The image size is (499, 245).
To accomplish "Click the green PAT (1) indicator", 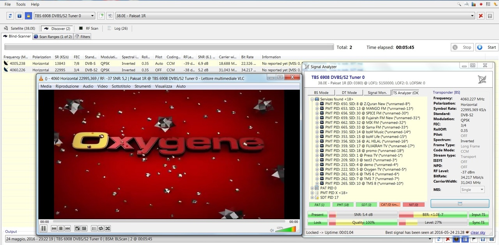I will click(x=320, y=205).
